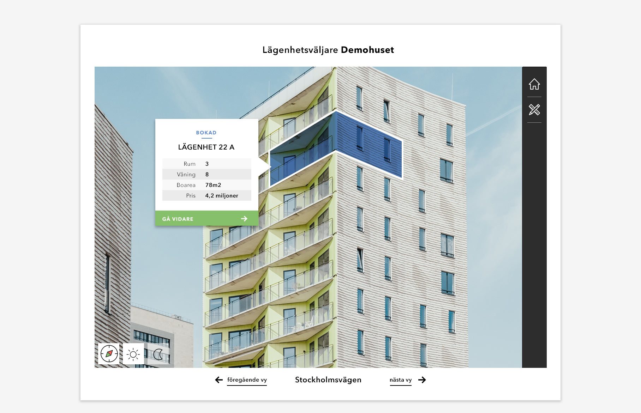Select the "Boarea" row showing 78m2
Image resolution: width=641 pixels, height=413 pixels.
206,185
